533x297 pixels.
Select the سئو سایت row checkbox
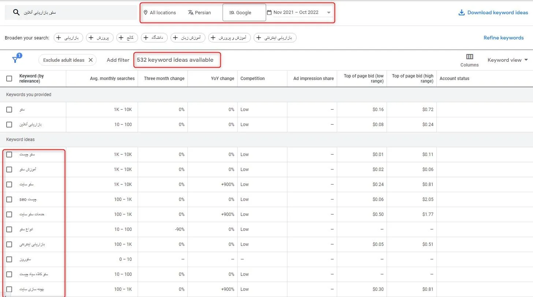point(9,184)
